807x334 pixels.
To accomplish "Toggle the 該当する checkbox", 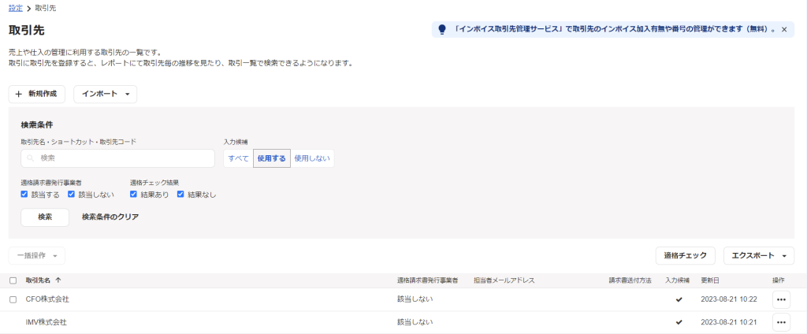I will pyautogui.click(x=24, y=195).
